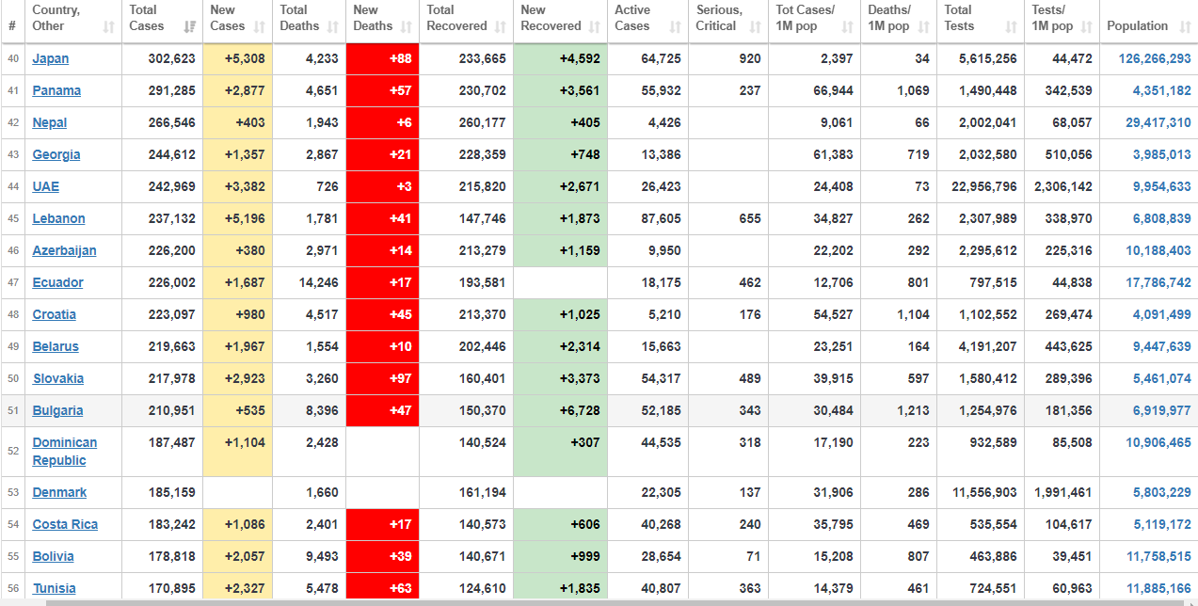The height and width of the screenshot is (606, 1198).
Task: Open the UAE country link
Action: coord(46,186)
